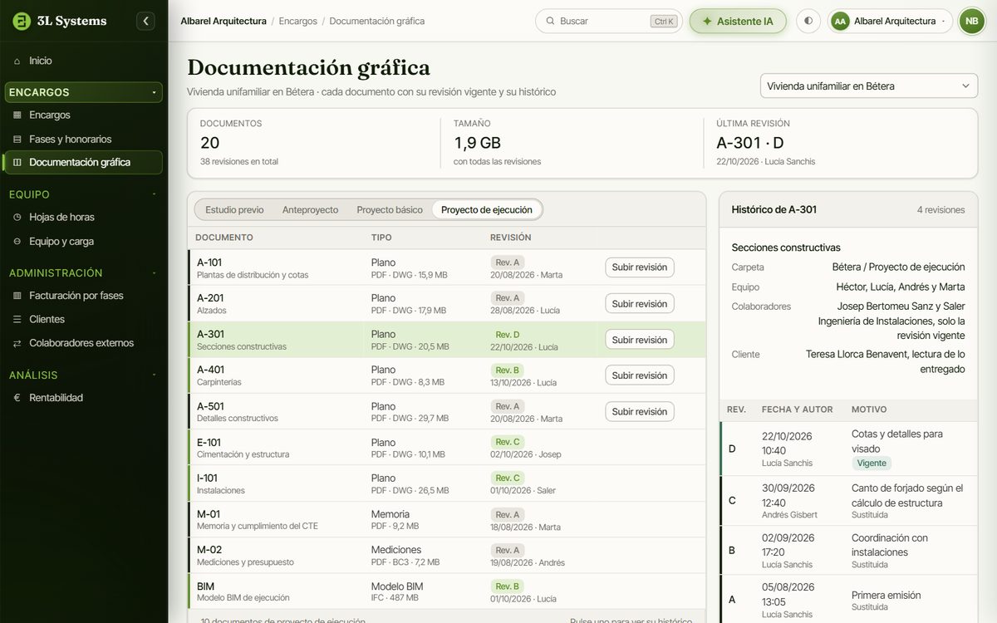
Task: Switch to the Estudio previo tab
Action: point(234,209)
